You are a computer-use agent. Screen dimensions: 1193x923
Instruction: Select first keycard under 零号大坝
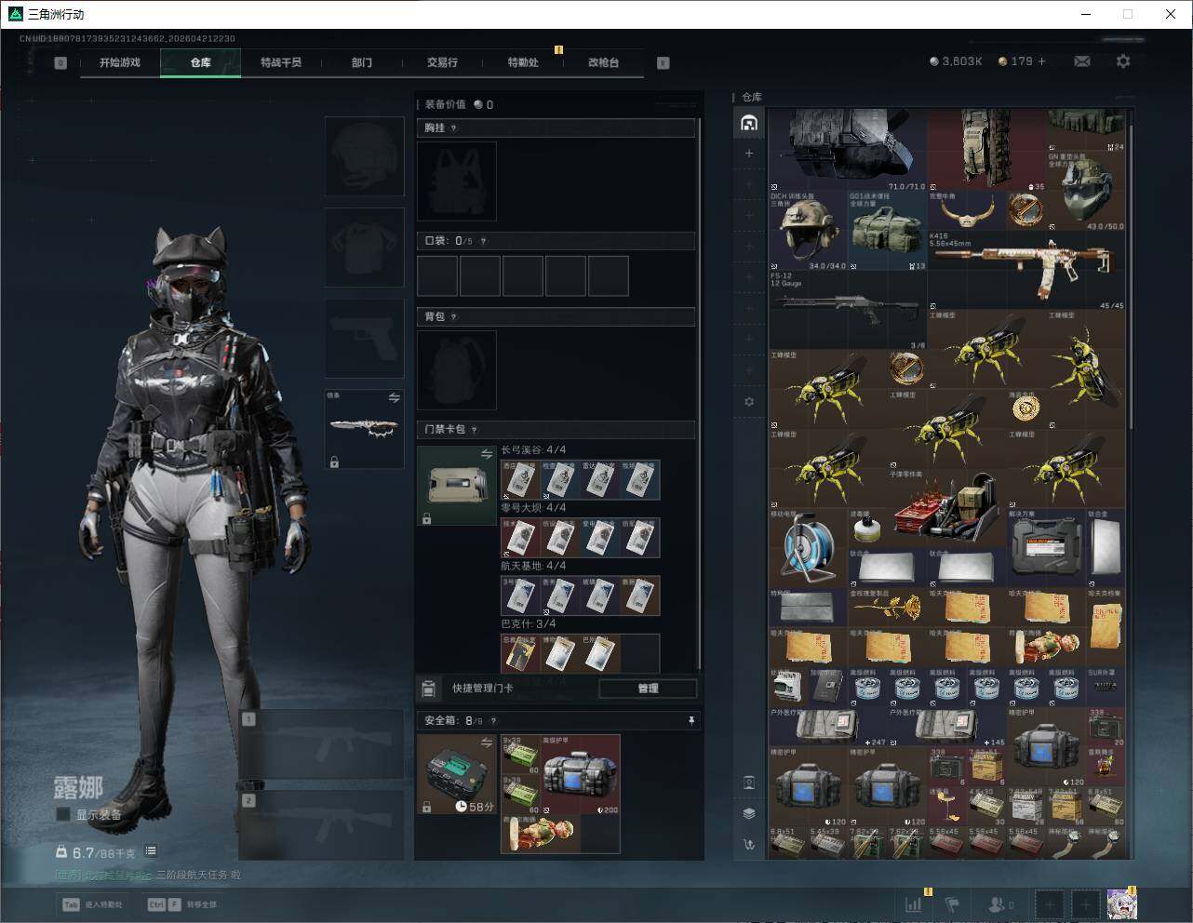[x=520, y=537]
